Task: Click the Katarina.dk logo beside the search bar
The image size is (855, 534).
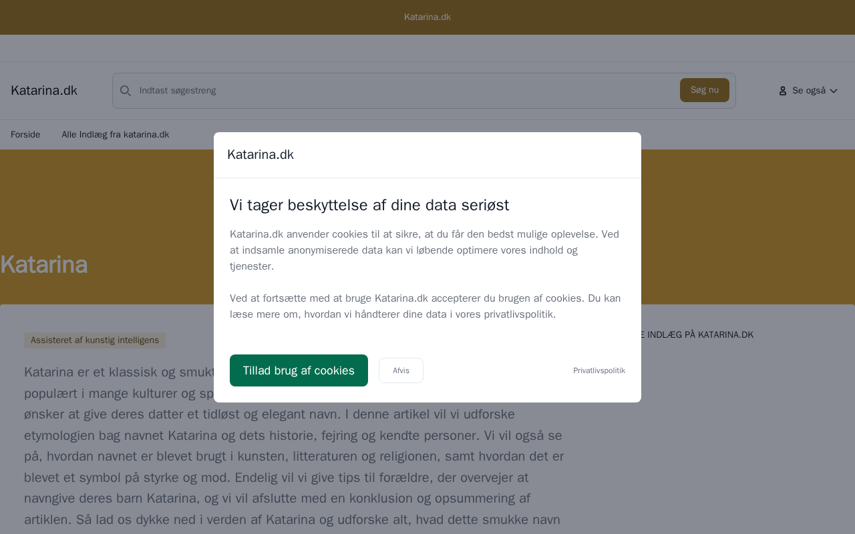Action: point(44,91)
